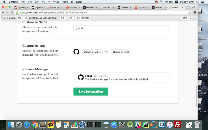Open Keynote from the dock
The image size is (208, 130).
[106, 125]
